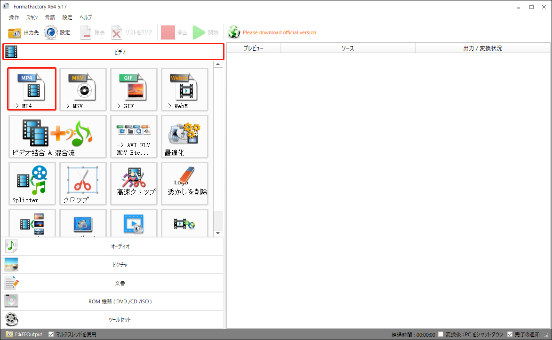Click the video panel scroll-down arrow

point(218,233)
